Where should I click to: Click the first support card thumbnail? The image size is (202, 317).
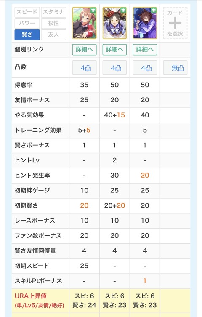coord(85,23)
